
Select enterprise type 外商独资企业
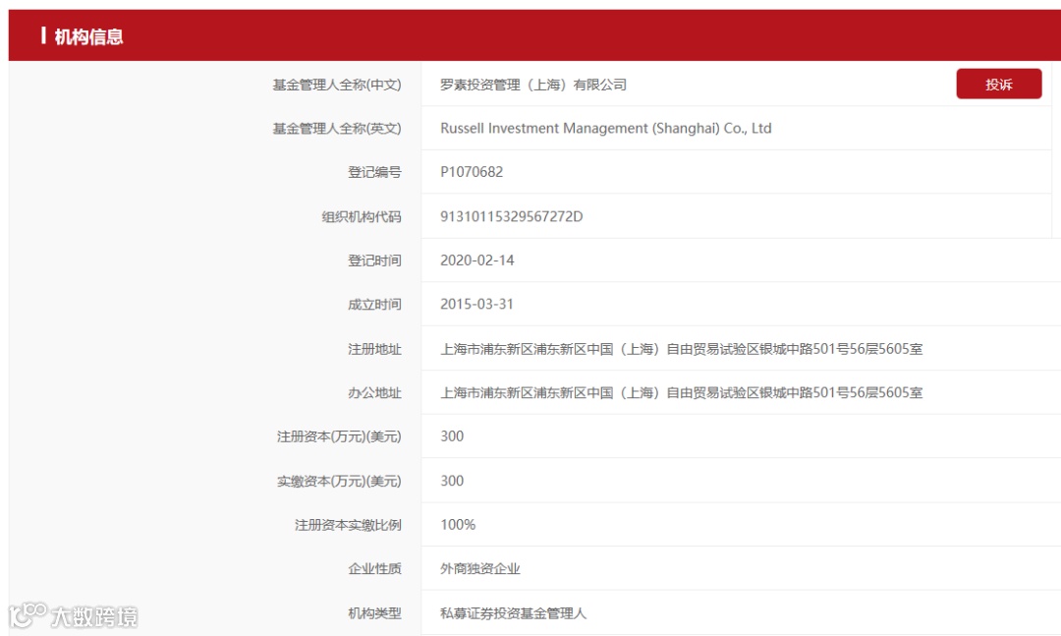coord(480,569)
